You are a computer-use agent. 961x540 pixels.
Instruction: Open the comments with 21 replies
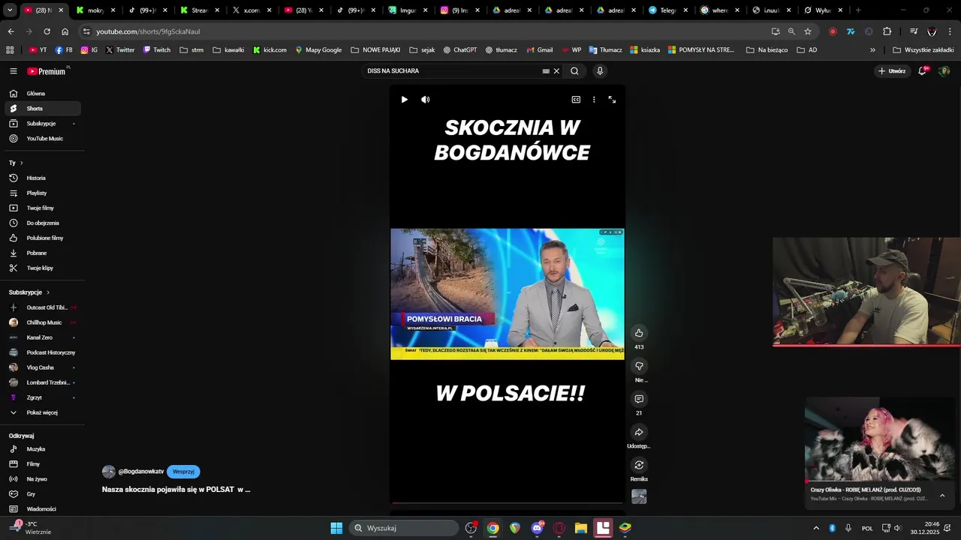639,399
